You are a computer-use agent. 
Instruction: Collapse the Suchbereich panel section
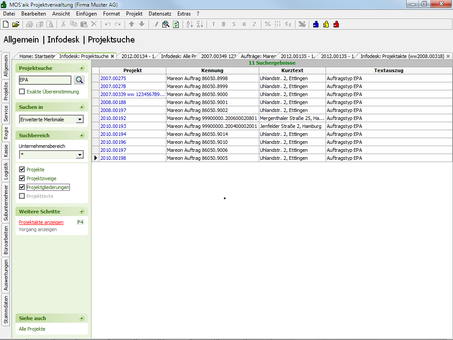(x=81, y=135)
